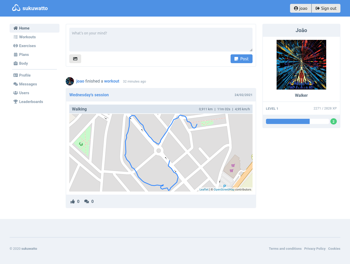
Task: Click the Post button
Action: 241,59
